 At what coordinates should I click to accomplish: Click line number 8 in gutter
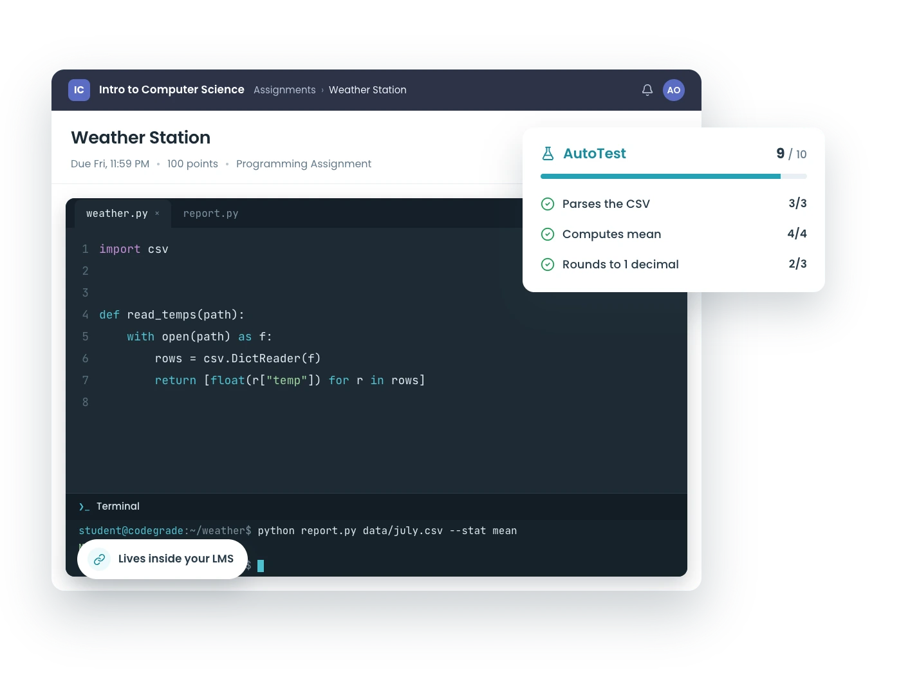point(85,402)
